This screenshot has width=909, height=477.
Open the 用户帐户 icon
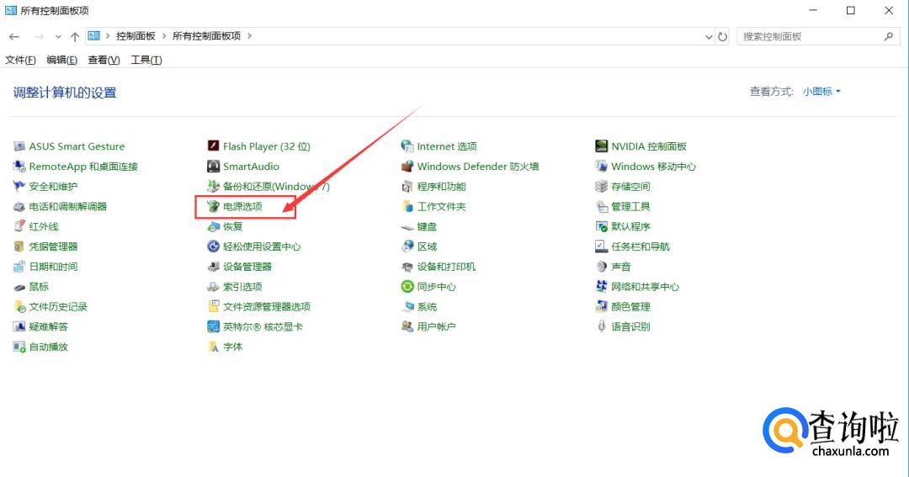point(407,326)
